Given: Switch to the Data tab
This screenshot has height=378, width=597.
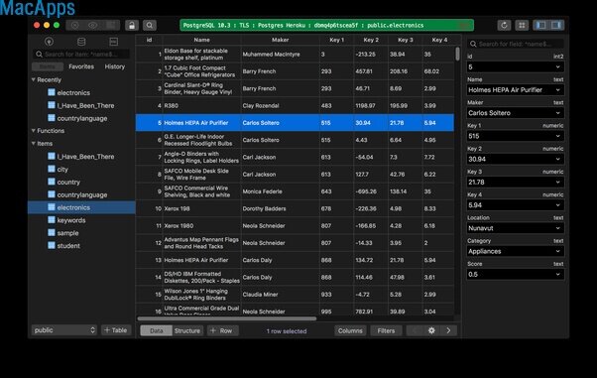Looking at the screenshot, I should coord(156,330).
